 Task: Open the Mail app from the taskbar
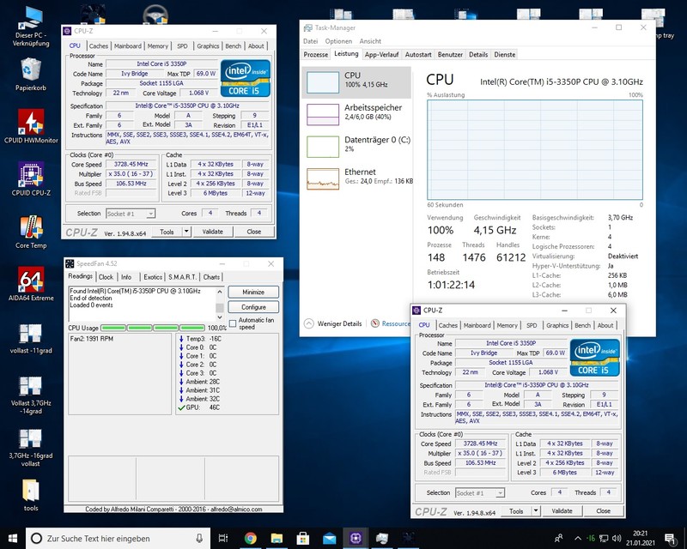coord(329,538)
